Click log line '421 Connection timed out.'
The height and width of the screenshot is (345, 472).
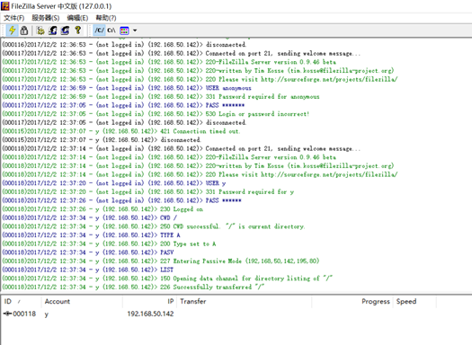(x=121, y=131)
